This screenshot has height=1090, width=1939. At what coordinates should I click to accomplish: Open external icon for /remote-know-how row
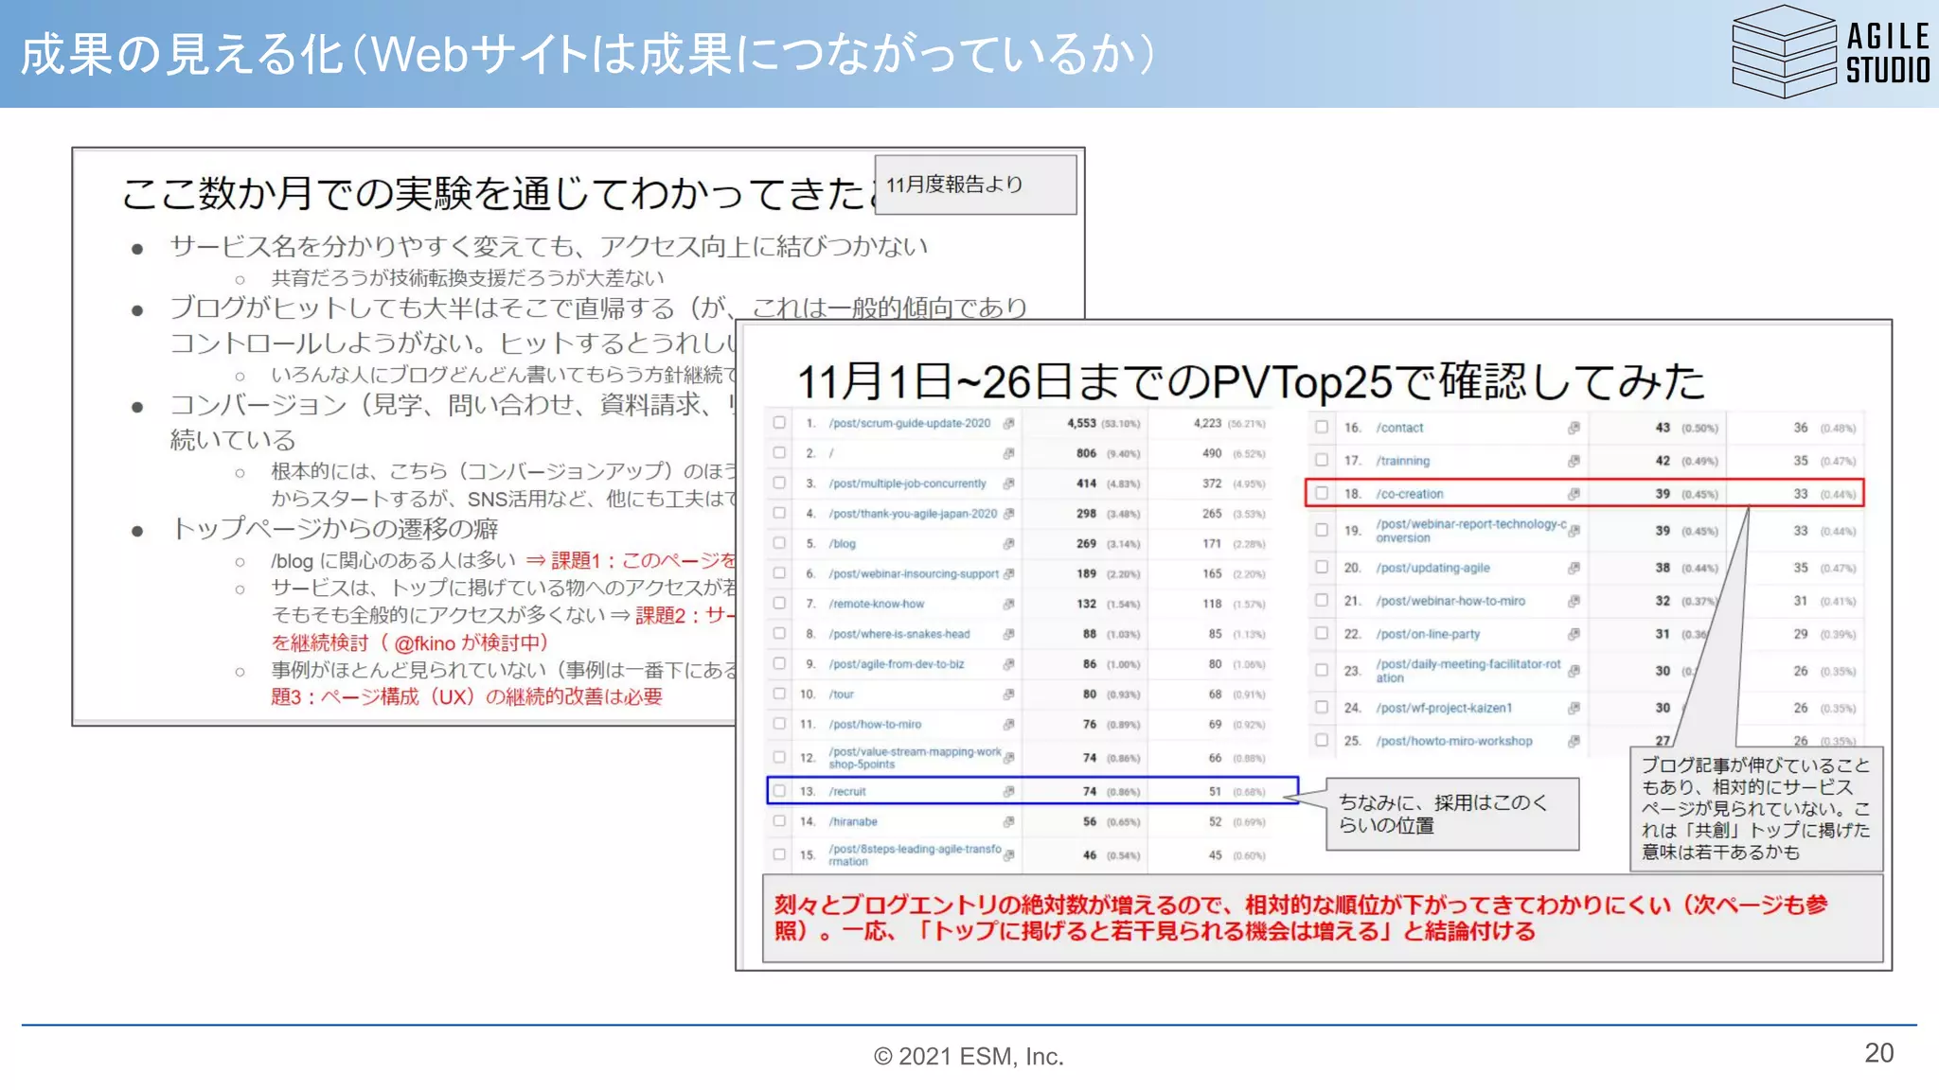pyautogui.click(x=1008, y=604)
